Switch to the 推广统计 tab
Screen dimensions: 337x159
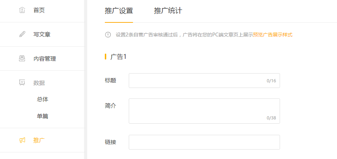[168, 11]
